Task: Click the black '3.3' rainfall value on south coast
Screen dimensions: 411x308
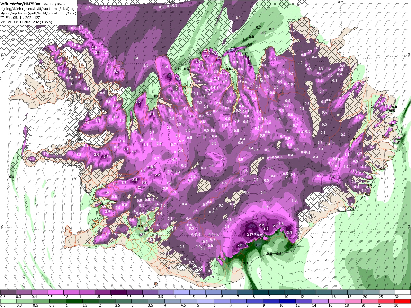Action: coord(257,245)
